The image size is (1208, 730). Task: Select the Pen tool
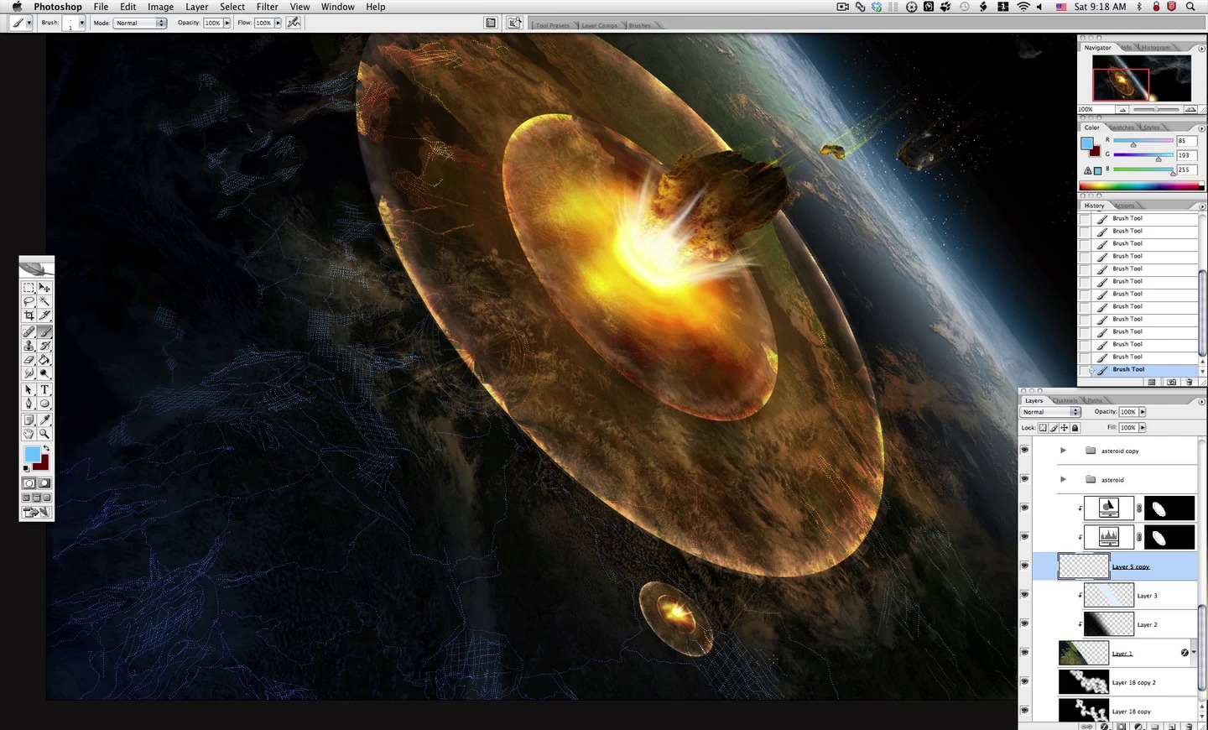(x=29, y=404)
